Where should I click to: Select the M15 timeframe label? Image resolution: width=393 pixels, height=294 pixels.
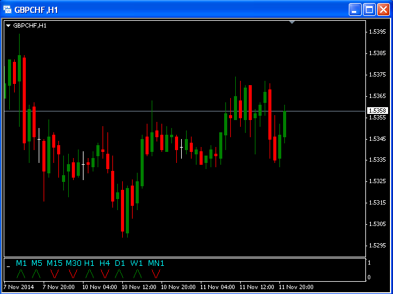(55, 263)
